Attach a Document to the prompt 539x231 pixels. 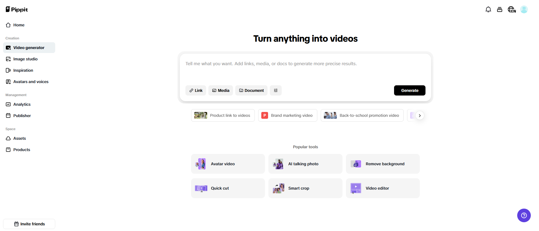click(x=251, y=90)
